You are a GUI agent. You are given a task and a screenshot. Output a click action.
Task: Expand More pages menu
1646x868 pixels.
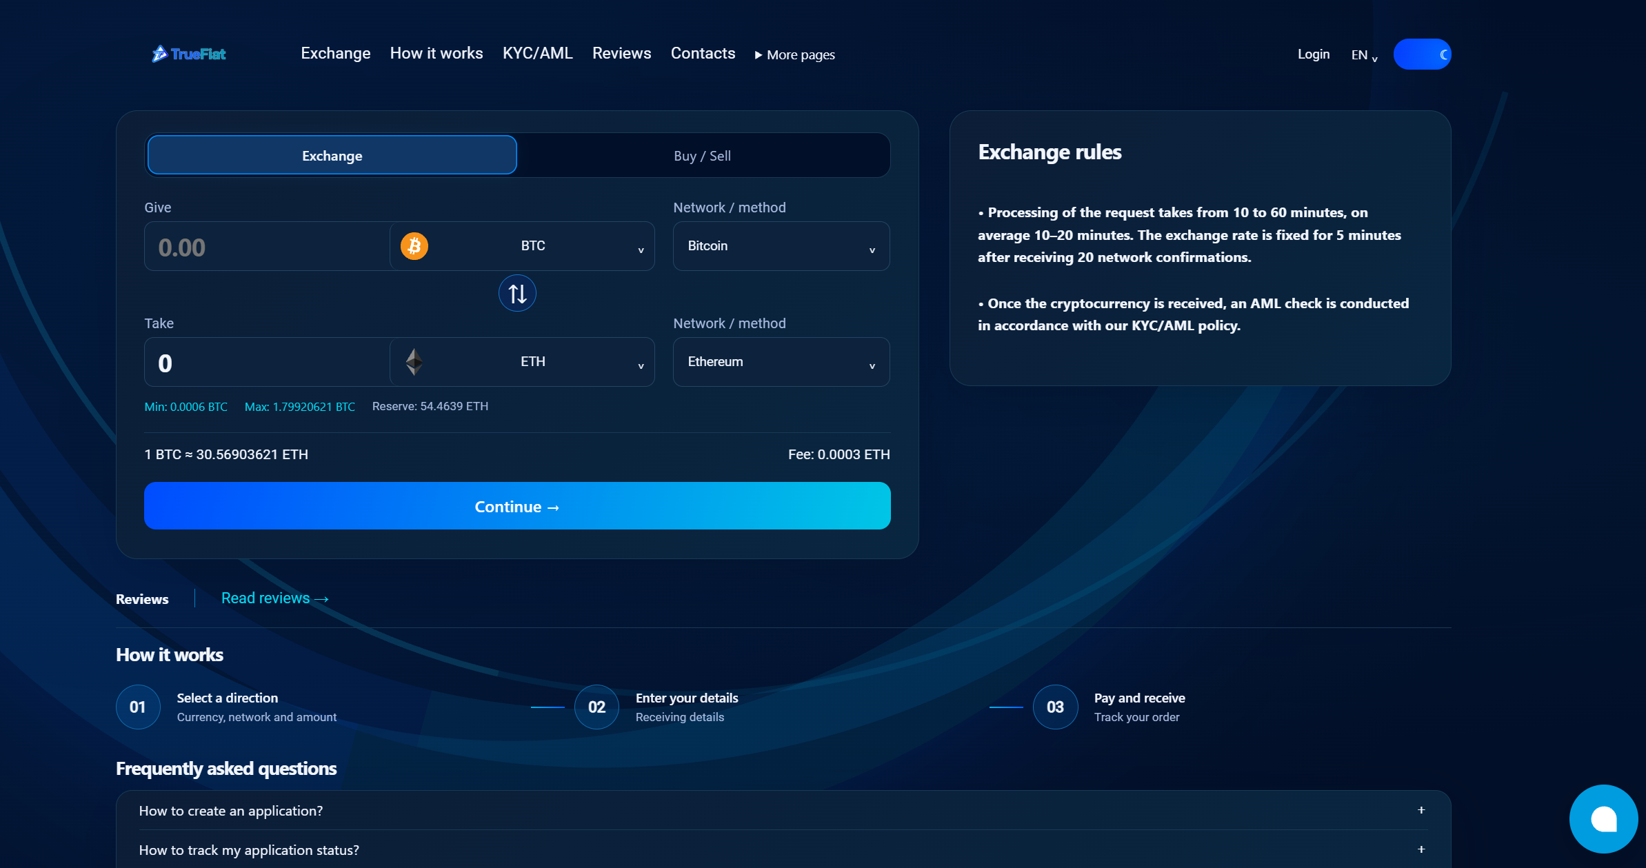point(794,54)
